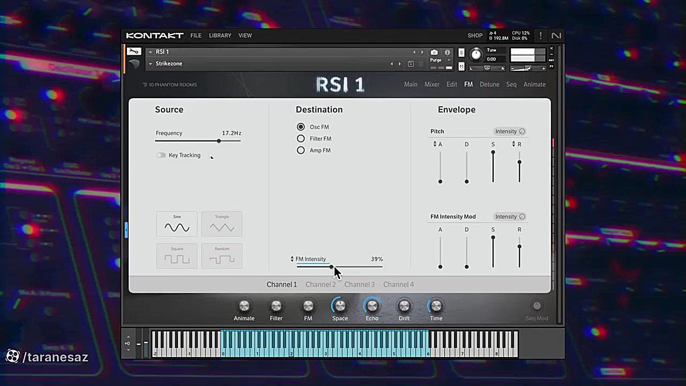Open the SHOP link
The image size is (686, 386).
pyautogui.click(x=475, y=35)
